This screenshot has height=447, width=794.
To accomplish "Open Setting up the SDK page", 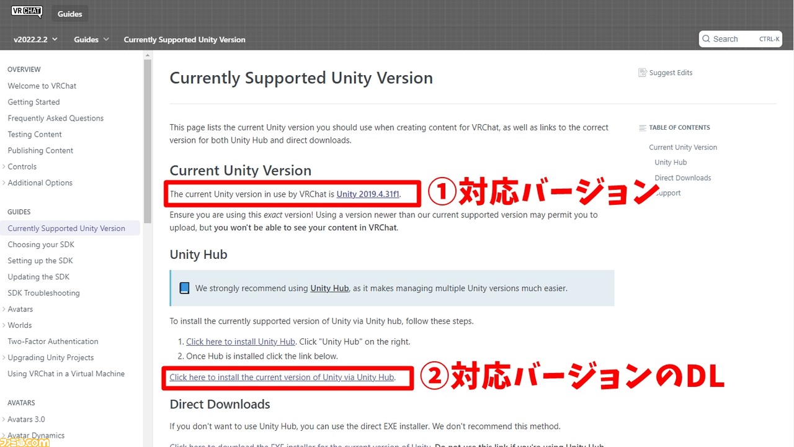I will (x=40, y=261).
